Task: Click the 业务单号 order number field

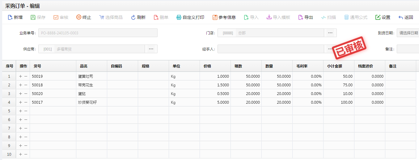Action: coord(98,33)
